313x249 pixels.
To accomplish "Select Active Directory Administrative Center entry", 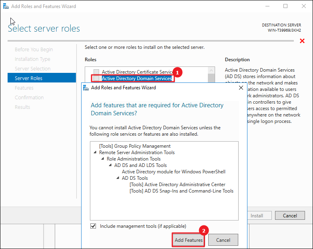I will coord(177,185).
